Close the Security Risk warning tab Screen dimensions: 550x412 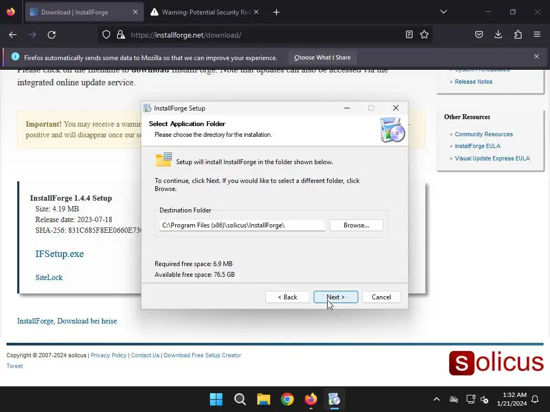coord(256,12)
